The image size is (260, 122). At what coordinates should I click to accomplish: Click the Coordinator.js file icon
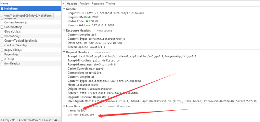pos(2,27)
